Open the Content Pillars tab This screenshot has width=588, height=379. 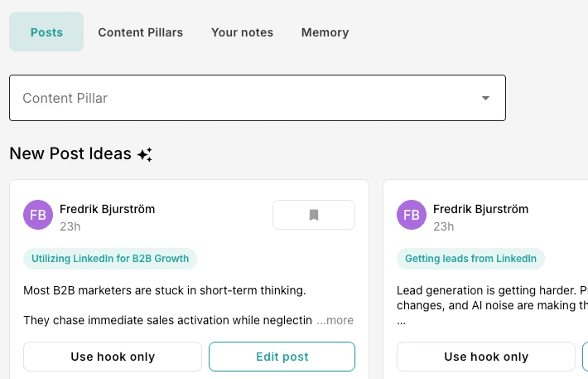pos(141,32)
